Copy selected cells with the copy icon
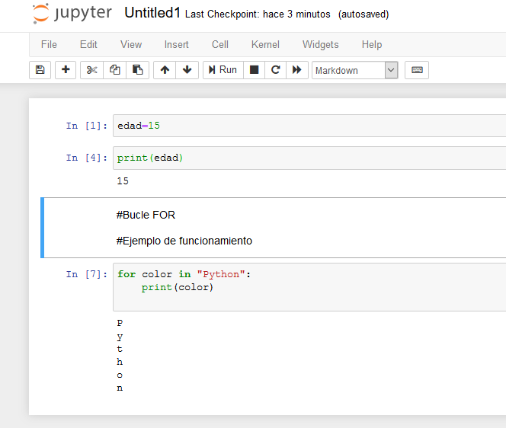The image size is (506, 428). [x=114, y=70]
